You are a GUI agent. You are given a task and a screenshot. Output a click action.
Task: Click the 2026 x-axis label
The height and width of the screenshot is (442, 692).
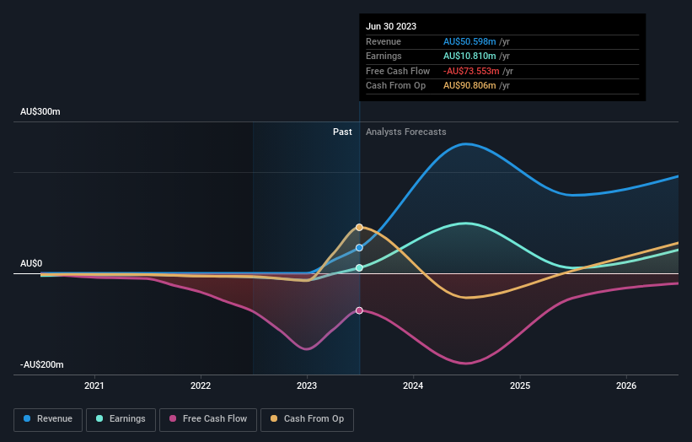[626, 385]
